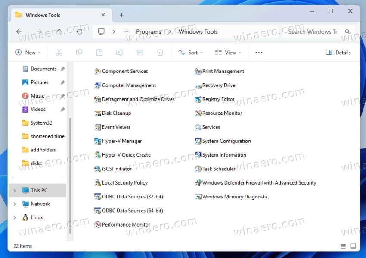Viewport: 366px width, 258px height.
Task: Open the Sort dropdown
Action: pos(190,52)
